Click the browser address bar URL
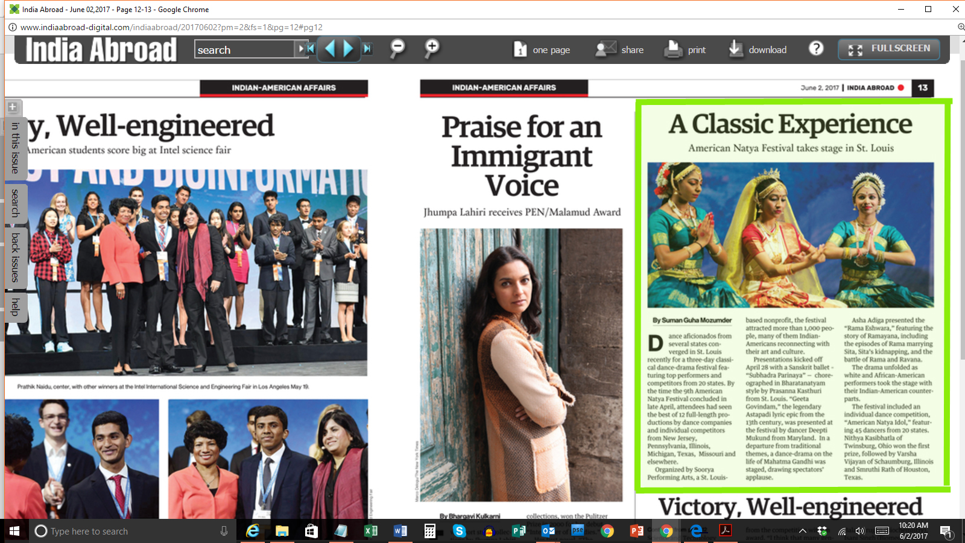The height and width of the screenshot is (543, 965). [171, 27]
